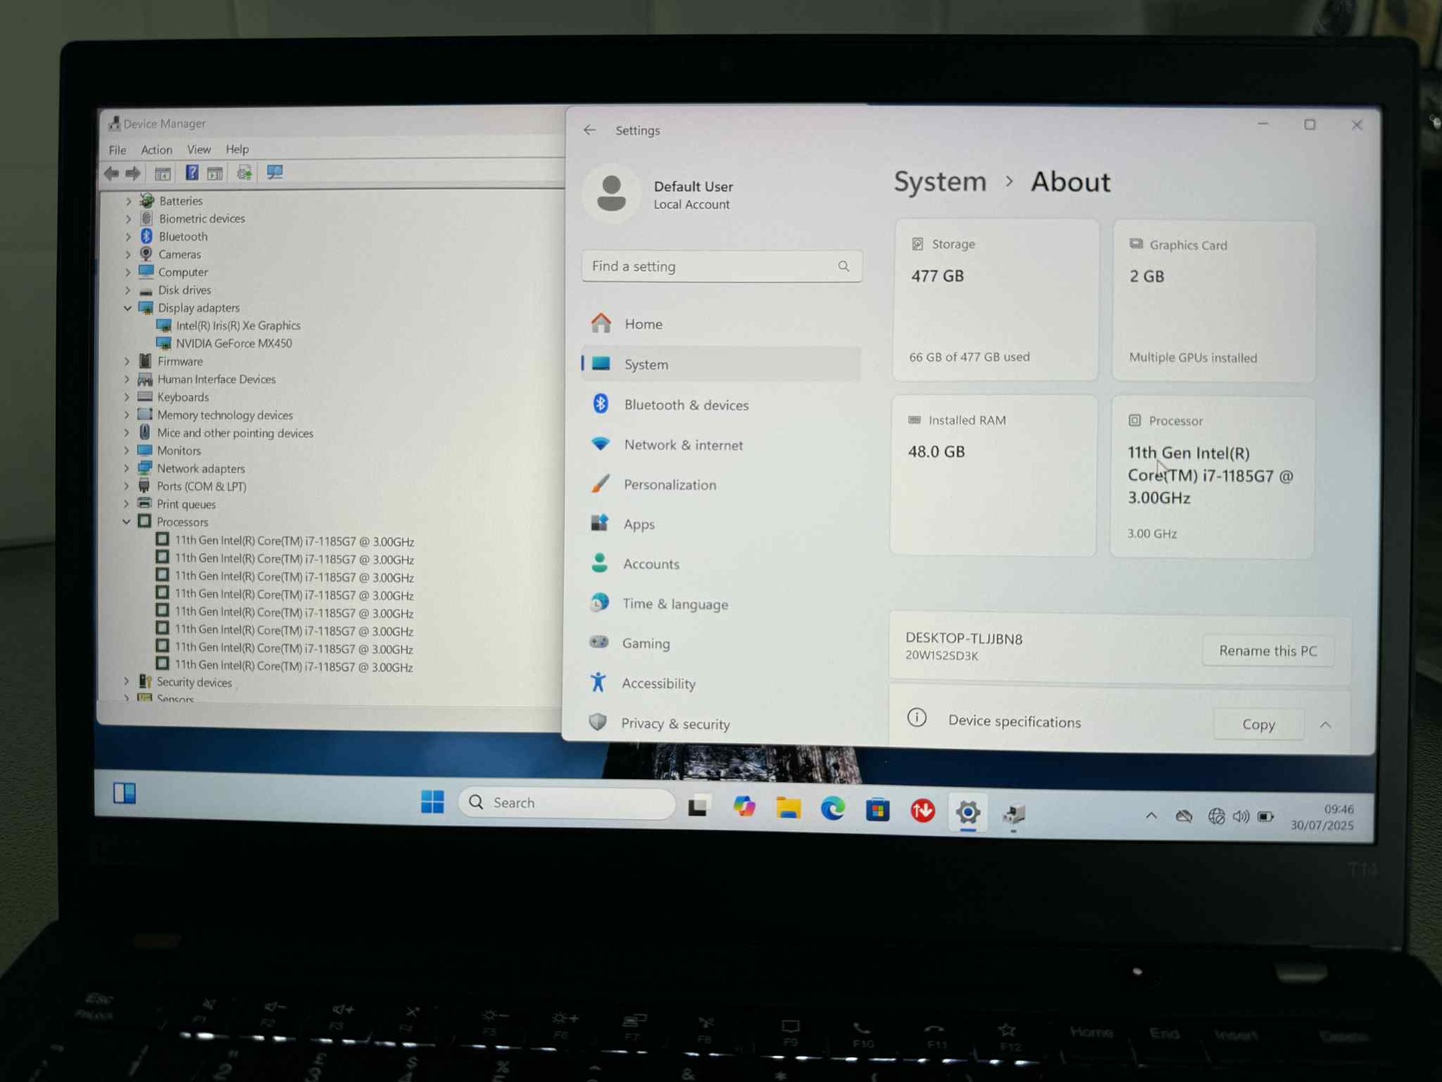Viewport: 1442px width, 1082px height.
Task: Open the Help menu in Device Manager
Action: click(x=237, y=149)
